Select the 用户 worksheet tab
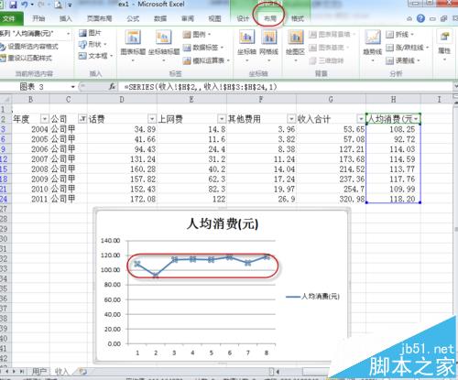This screenshot has width=458, height=380. pos(39,372)
